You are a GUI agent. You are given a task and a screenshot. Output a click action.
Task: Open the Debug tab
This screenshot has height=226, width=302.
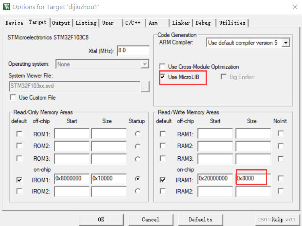(x=204, y=23)
